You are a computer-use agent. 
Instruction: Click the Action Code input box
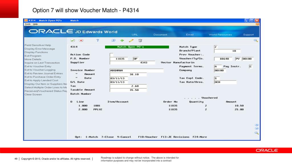pyautogui.click(x=111, y=55)
